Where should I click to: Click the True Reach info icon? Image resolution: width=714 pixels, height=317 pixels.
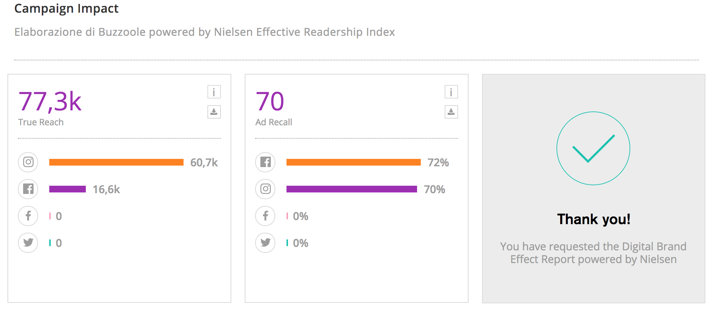click(x=214, y=92)
